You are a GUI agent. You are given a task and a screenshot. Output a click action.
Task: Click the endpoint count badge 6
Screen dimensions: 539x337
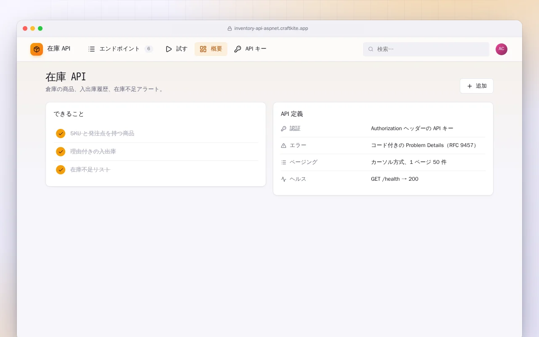tap(149, 49)
